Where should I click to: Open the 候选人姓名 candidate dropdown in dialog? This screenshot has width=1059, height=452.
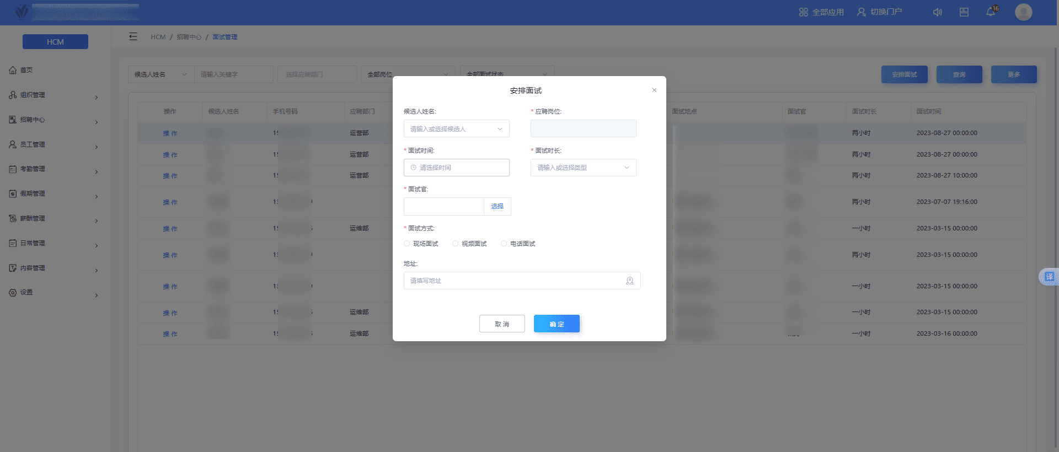456,129
